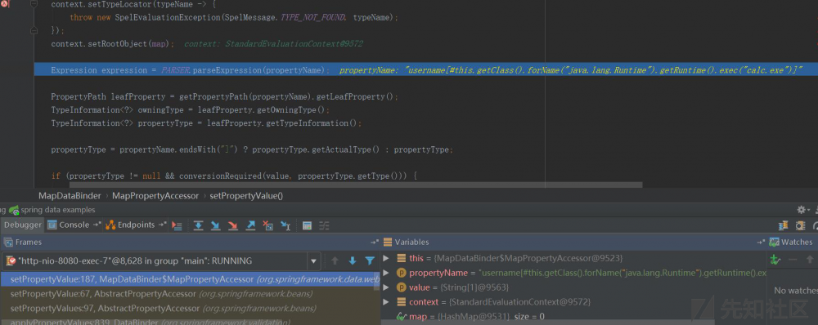Click the editor horizontal scrollbar
818x325 pixels.
pos(356,185)
